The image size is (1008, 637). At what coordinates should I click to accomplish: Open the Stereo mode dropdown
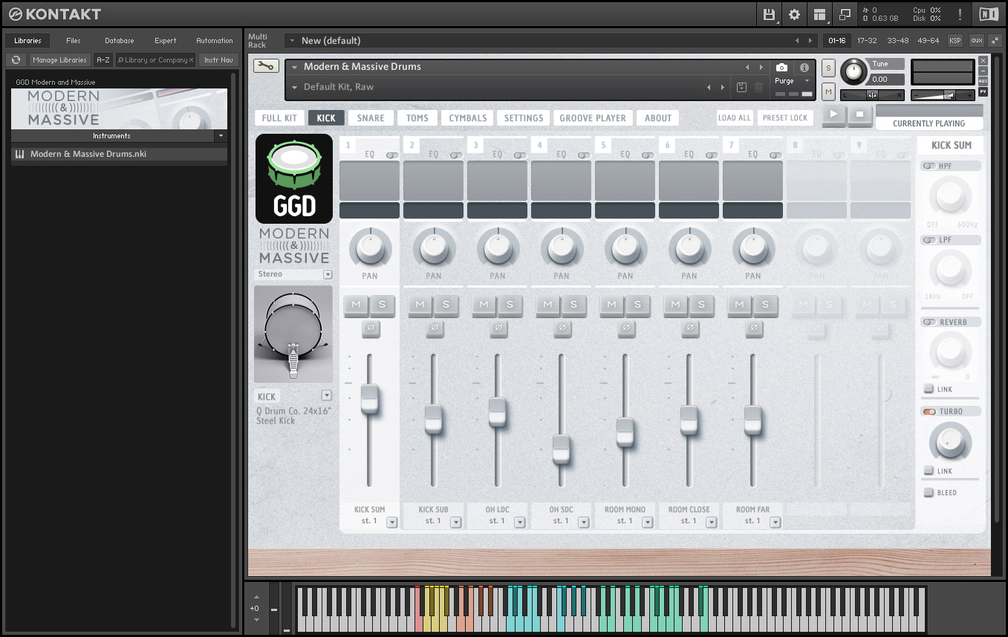tap(328, 274)
